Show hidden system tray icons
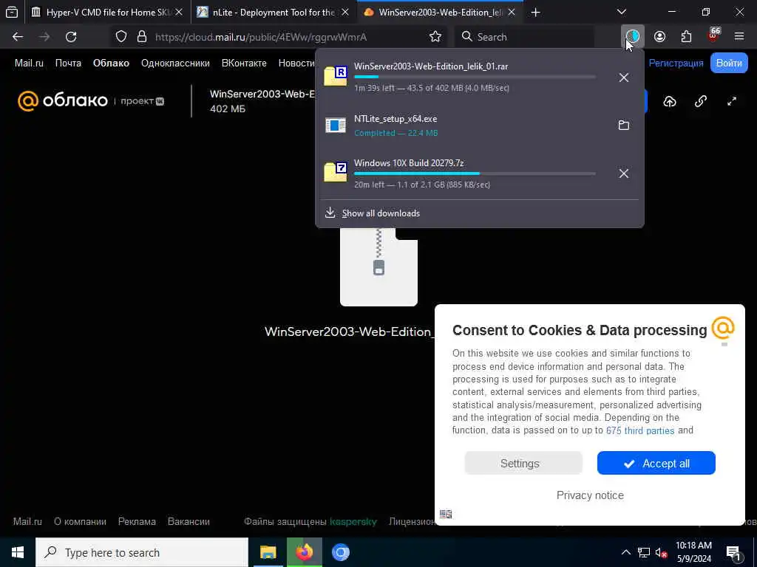This screenshot has height=567, width=757. click(625, 552)
